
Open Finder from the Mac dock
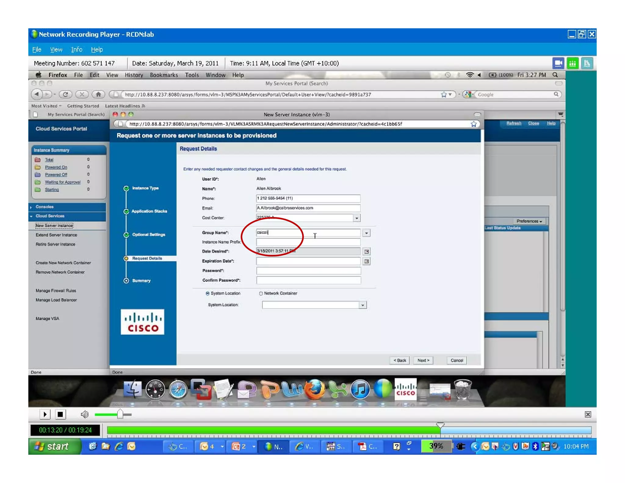pyautogui.click(x=132, y=389)
